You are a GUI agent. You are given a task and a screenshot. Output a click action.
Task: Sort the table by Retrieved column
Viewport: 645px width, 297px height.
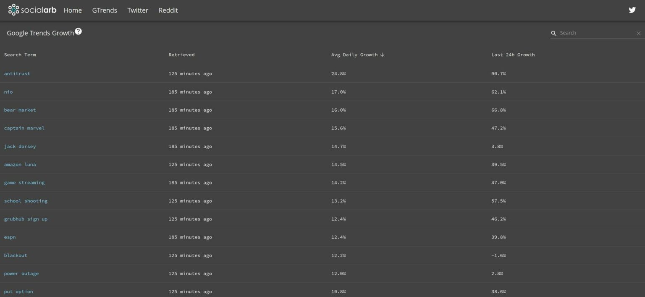[x=181, y=54]
